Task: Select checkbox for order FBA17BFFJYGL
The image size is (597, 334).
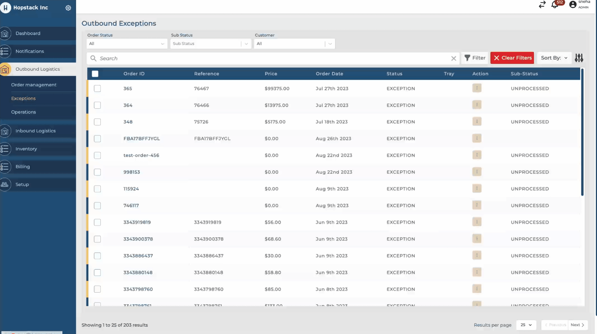Action: point(97,139)
